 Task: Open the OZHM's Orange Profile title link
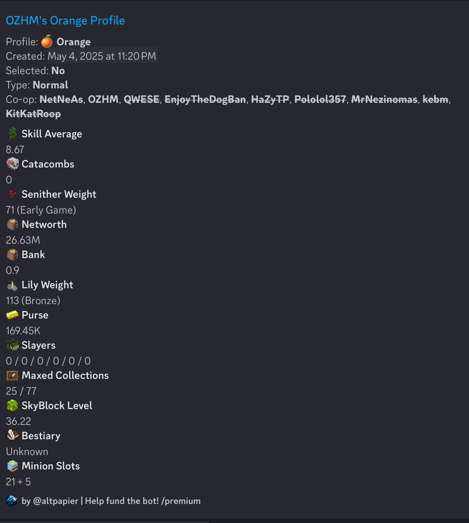[65, 21]
